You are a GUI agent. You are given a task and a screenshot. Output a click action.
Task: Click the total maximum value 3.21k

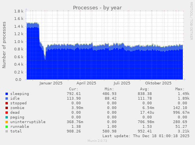184,131
